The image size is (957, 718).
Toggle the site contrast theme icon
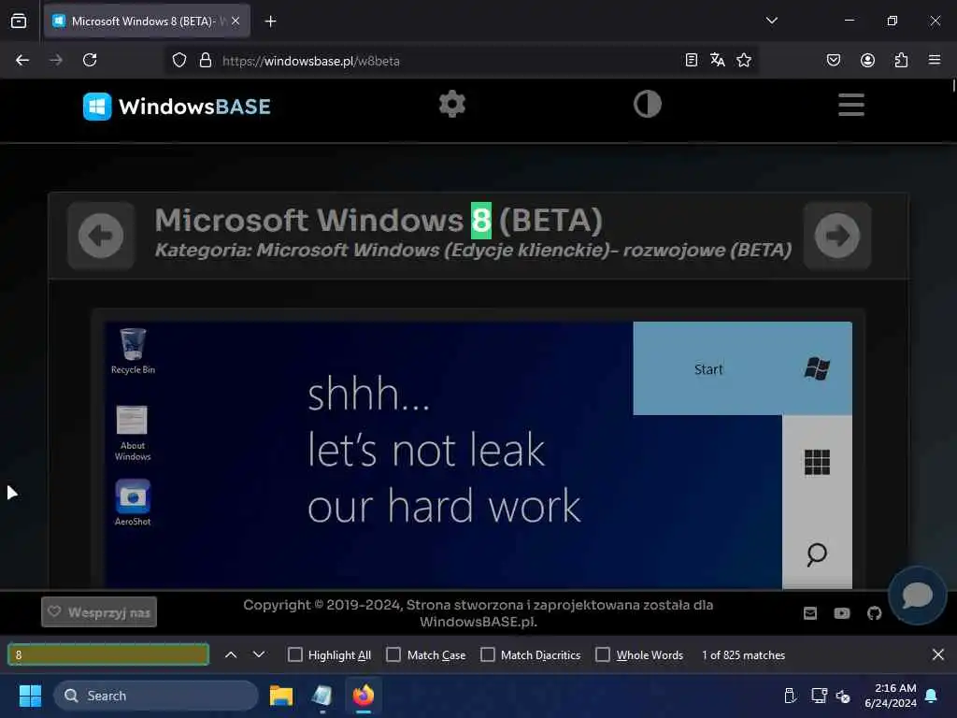point(647,105)
